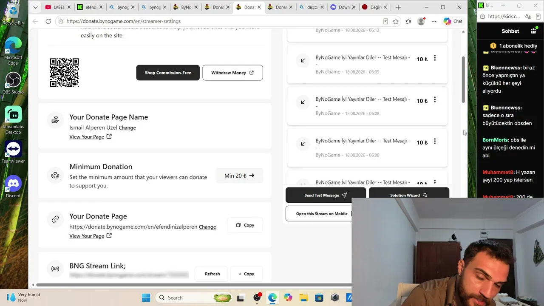Open Copilot from taskbar
This screenshot has width=544, height=306.
coord(288,297)
